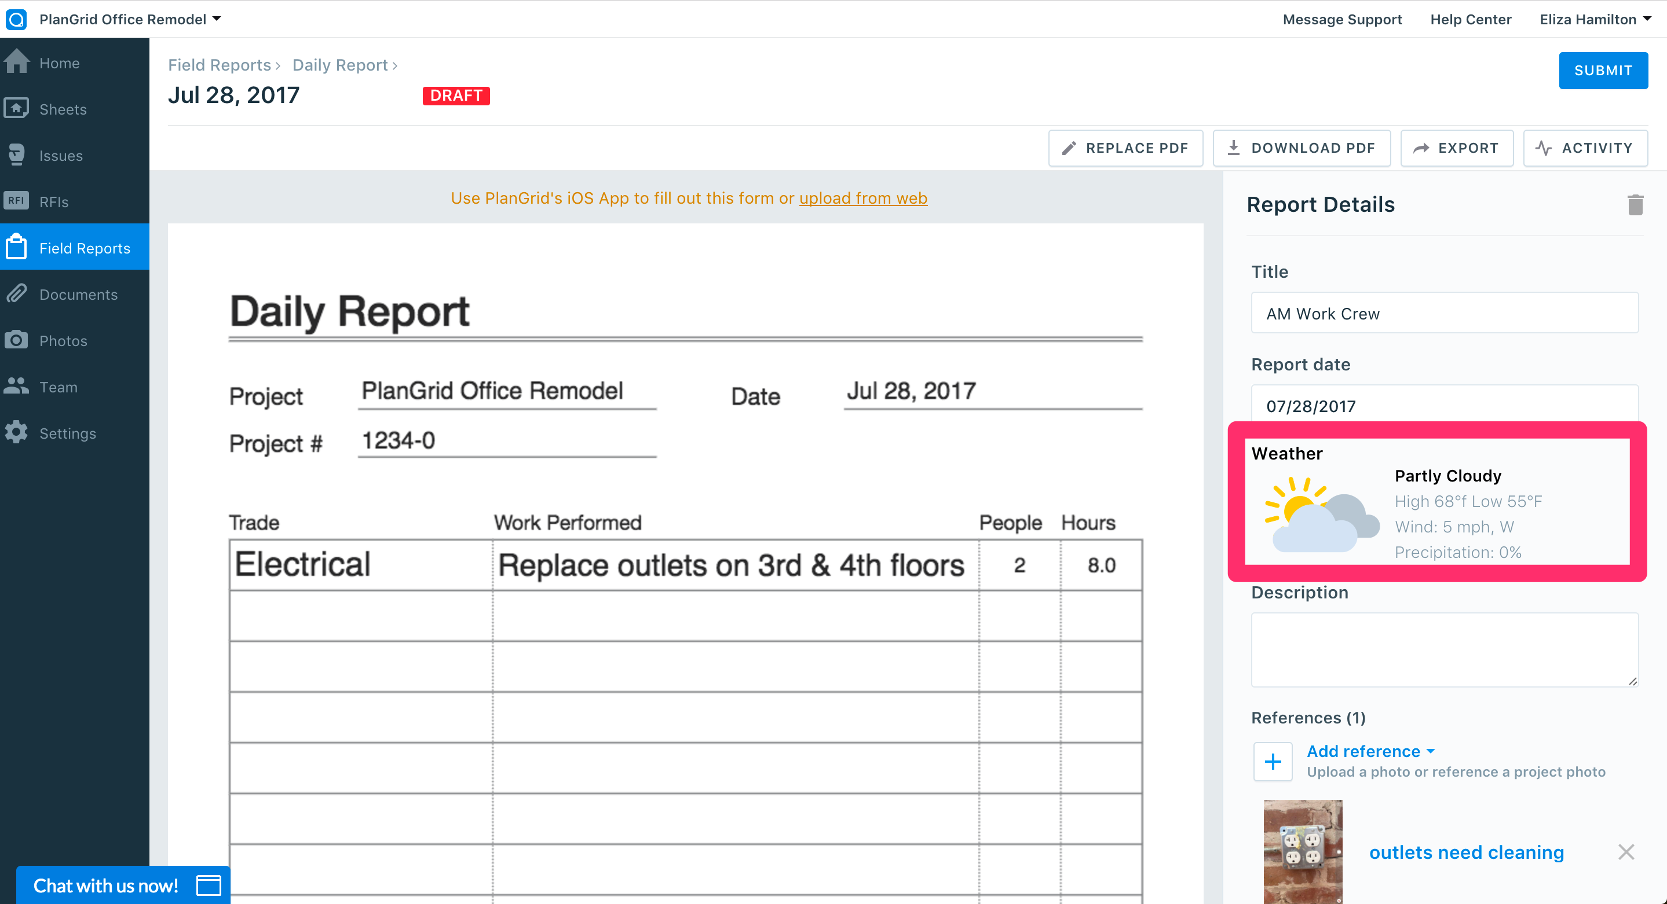Click the 'upload from web' link
This screenshot has height=904, width=1667.
(x=863, y=198)
